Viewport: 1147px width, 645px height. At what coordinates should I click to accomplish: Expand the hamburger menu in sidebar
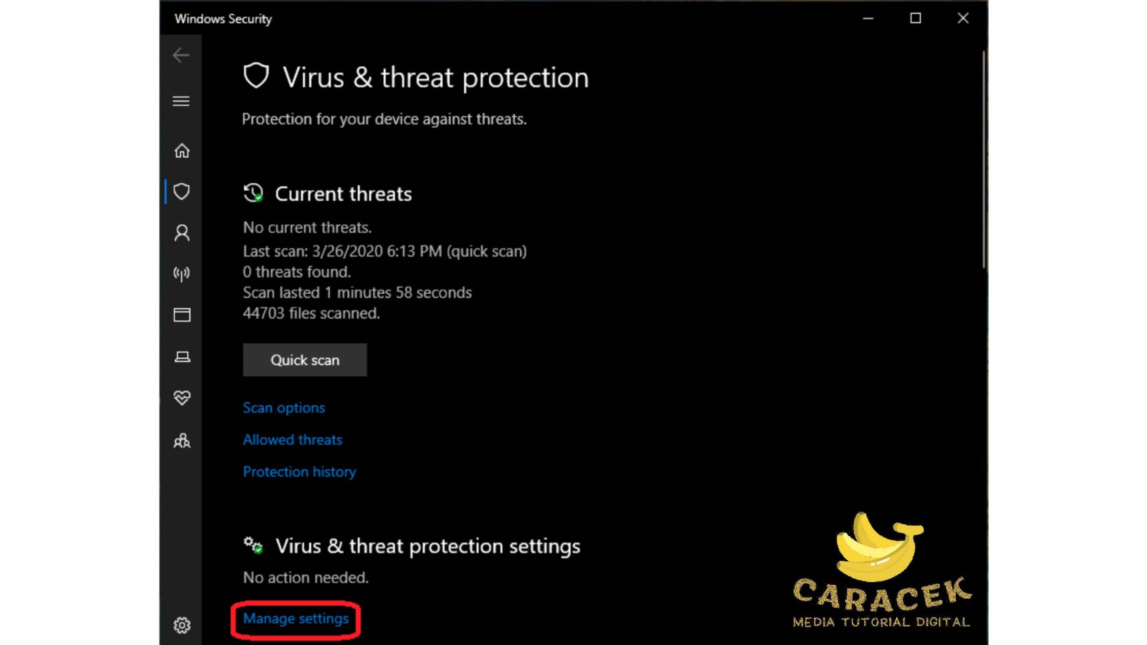(181, 101)
